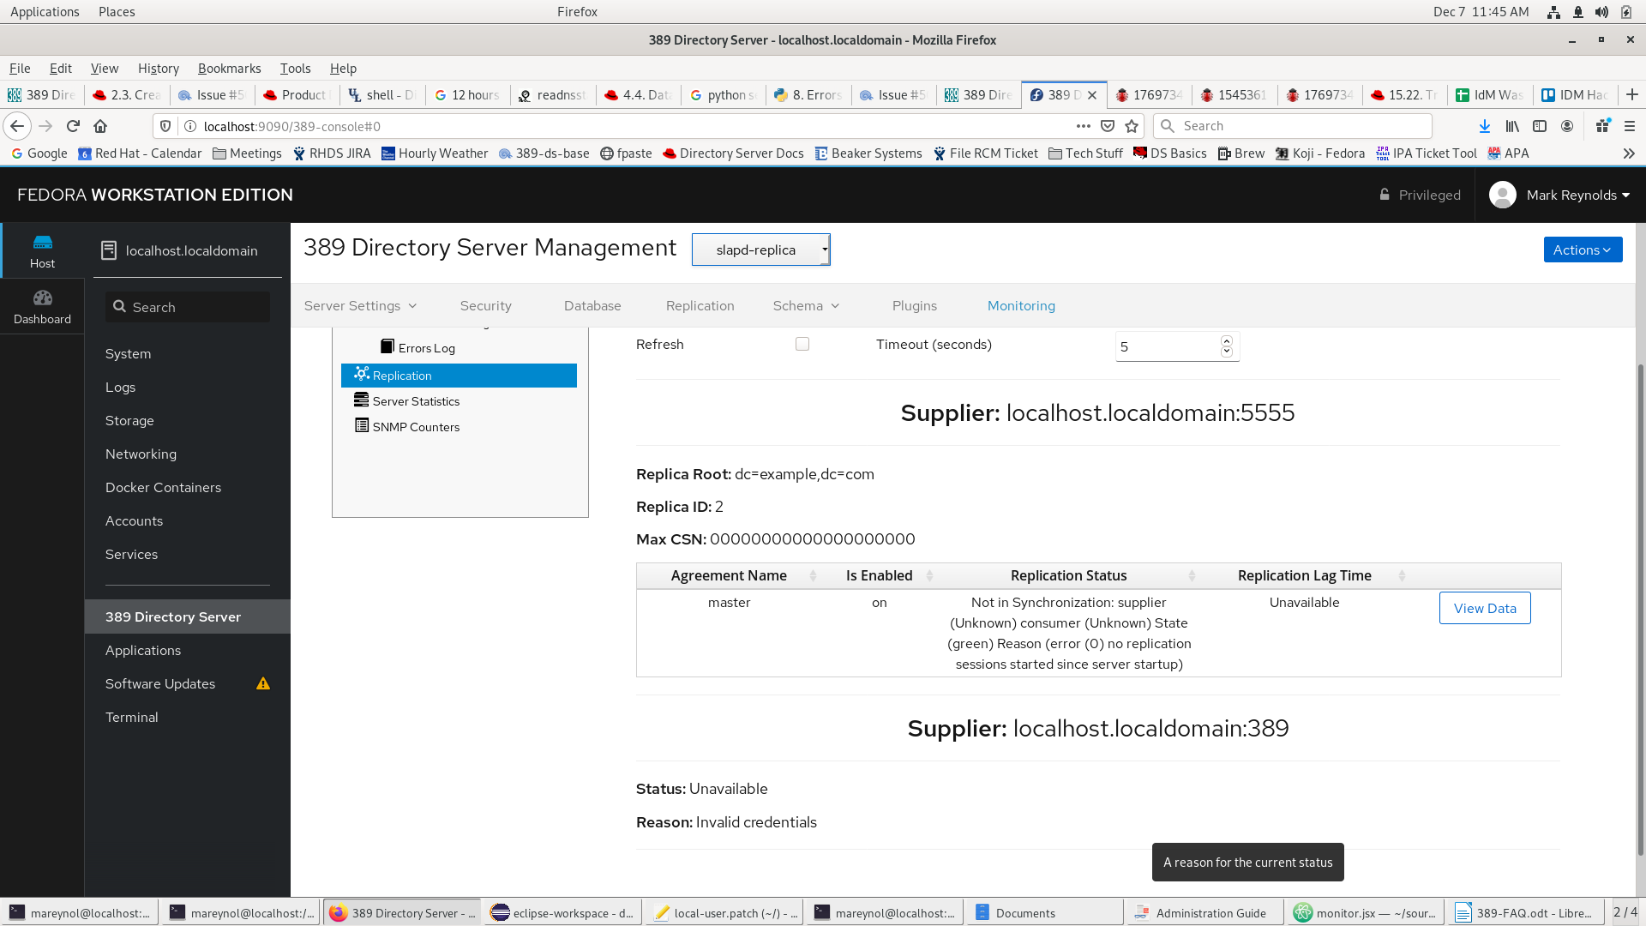Open the Terminal page in sidebar
The width and height of the screenshot is (1646, 926).
pos(131,717)
